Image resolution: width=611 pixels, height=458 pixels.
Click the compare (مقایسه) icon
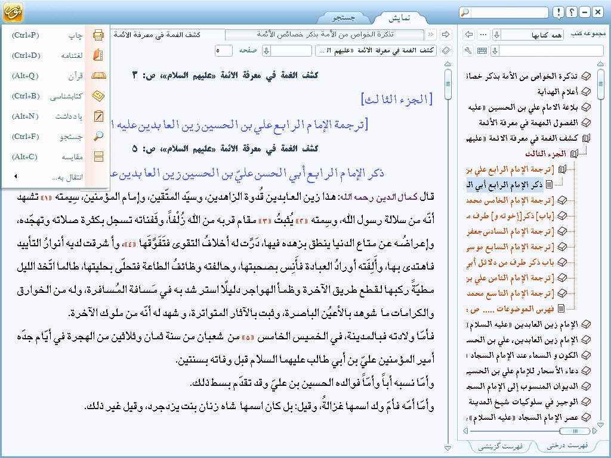click(x=98, y=157)
